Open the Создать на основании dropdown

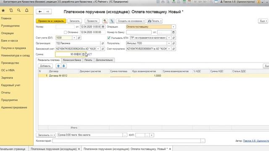131,21
